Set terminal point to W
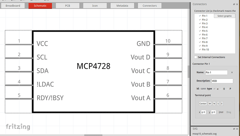 click(x=210, y=104)
